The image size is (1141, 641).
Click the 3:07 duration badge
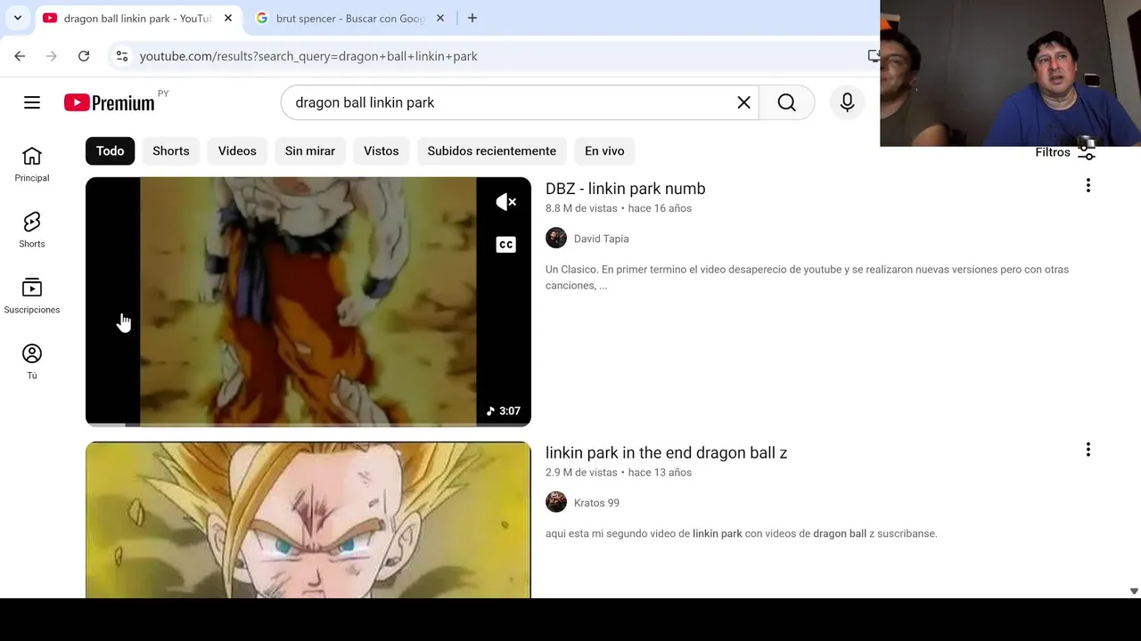pos(504,411)
